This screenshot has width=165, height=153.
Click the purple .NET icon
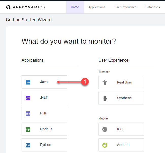[x=28, y=98]
